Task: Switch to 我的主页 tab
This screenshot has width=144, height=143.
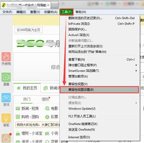Action: click(27, 88)
